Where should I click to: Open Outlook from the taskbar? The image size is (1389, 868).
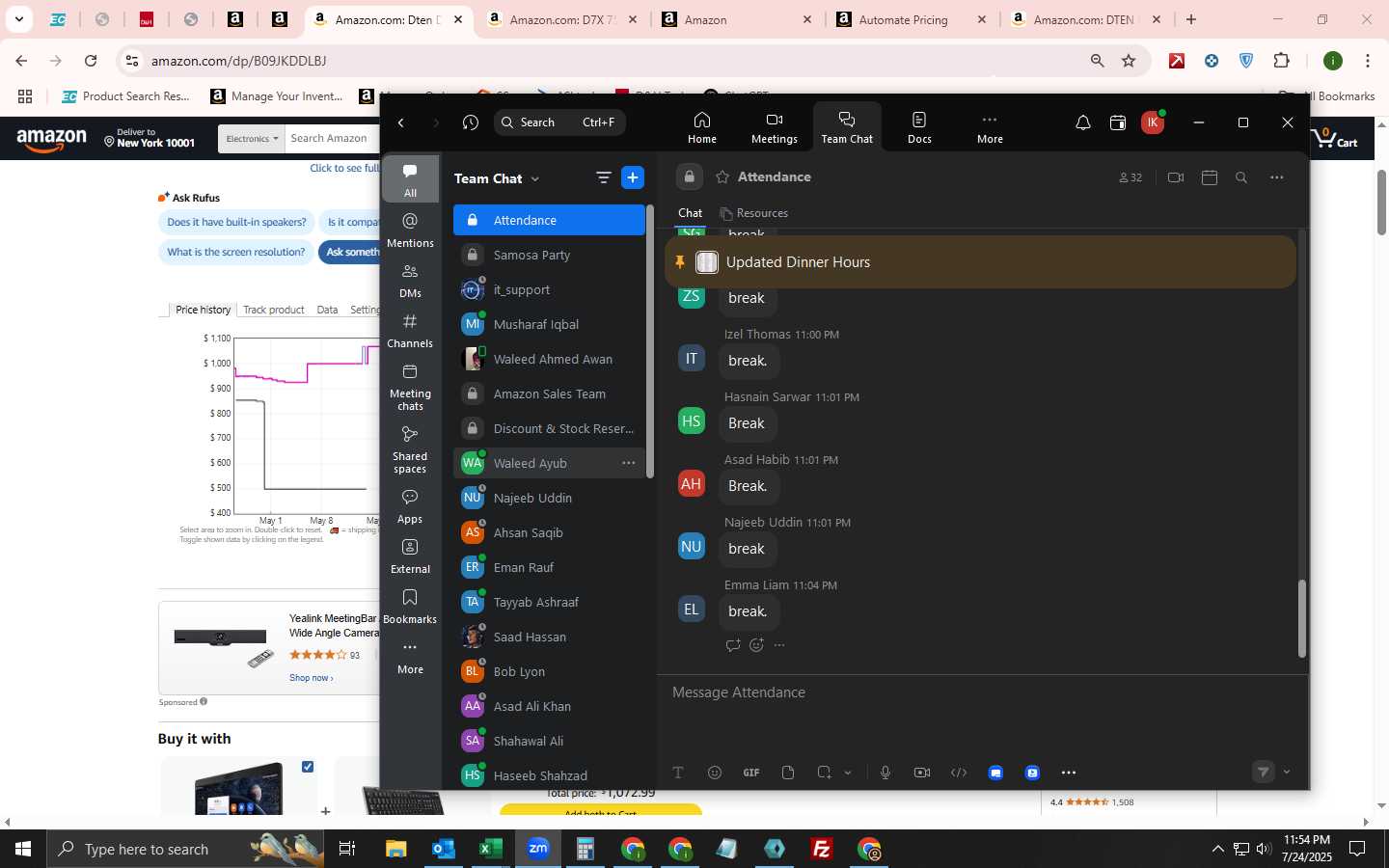pyautogui.click(x=444, y=849)
